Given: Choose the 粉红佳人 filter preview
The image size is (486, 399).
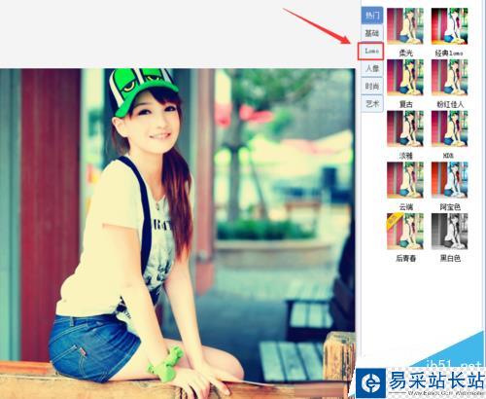Looking at the screenshot, I should (x=450, y=78).
